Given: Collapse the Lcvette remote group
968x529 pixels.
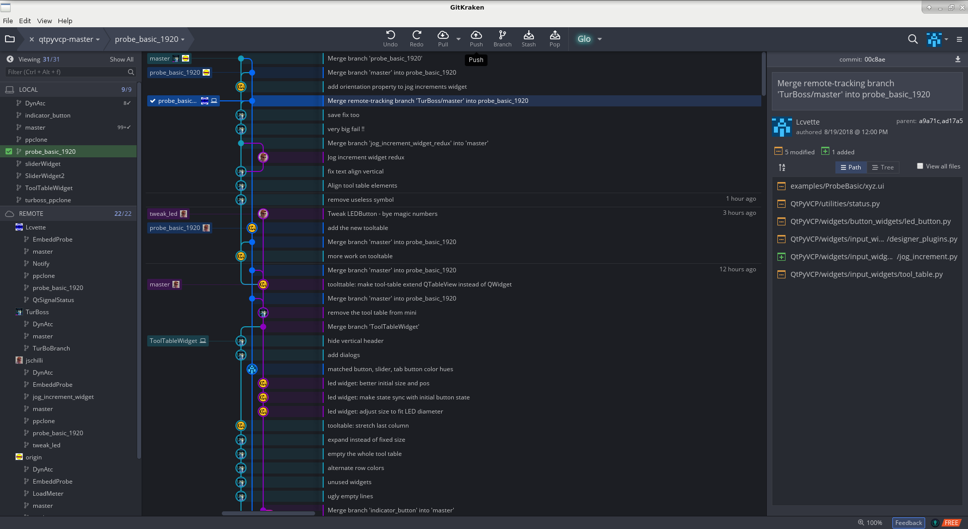Looking at the screenshot, I should coord(35,227).
